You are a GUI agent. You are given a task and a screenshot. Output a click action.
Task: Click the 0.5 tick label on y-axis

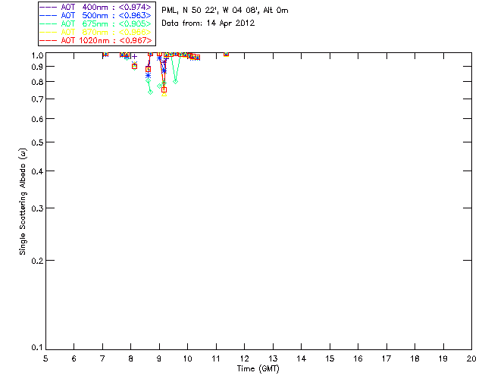tap(37, 142)
